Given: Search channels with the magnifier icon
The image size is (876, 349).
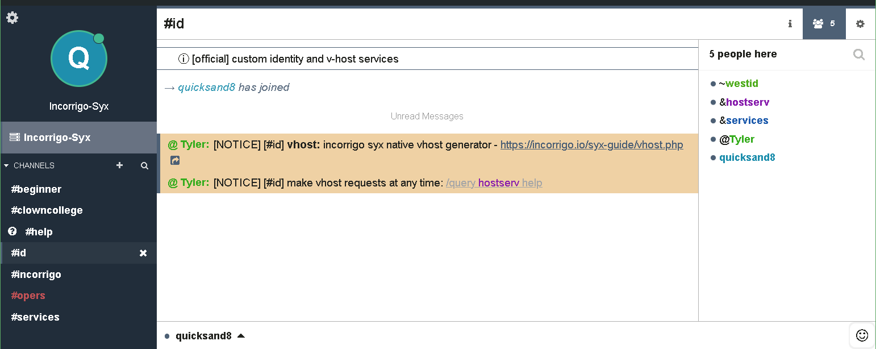Looking at the screenshot, I should pyautogui.click(x=144, y=166).
